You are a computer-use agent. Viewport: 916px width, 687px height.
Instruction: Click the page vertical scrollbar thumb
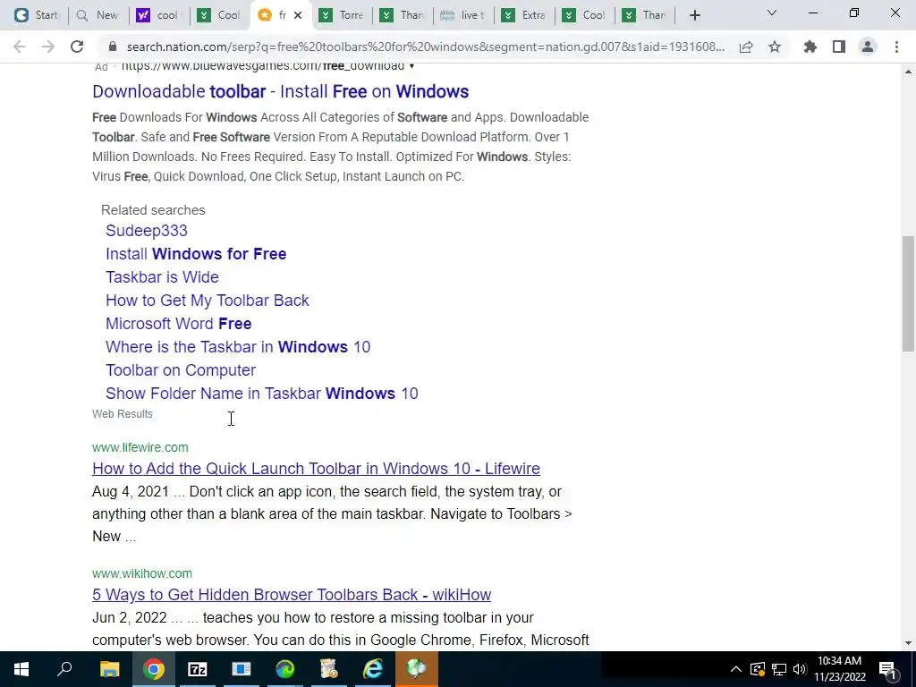[908, 293]
